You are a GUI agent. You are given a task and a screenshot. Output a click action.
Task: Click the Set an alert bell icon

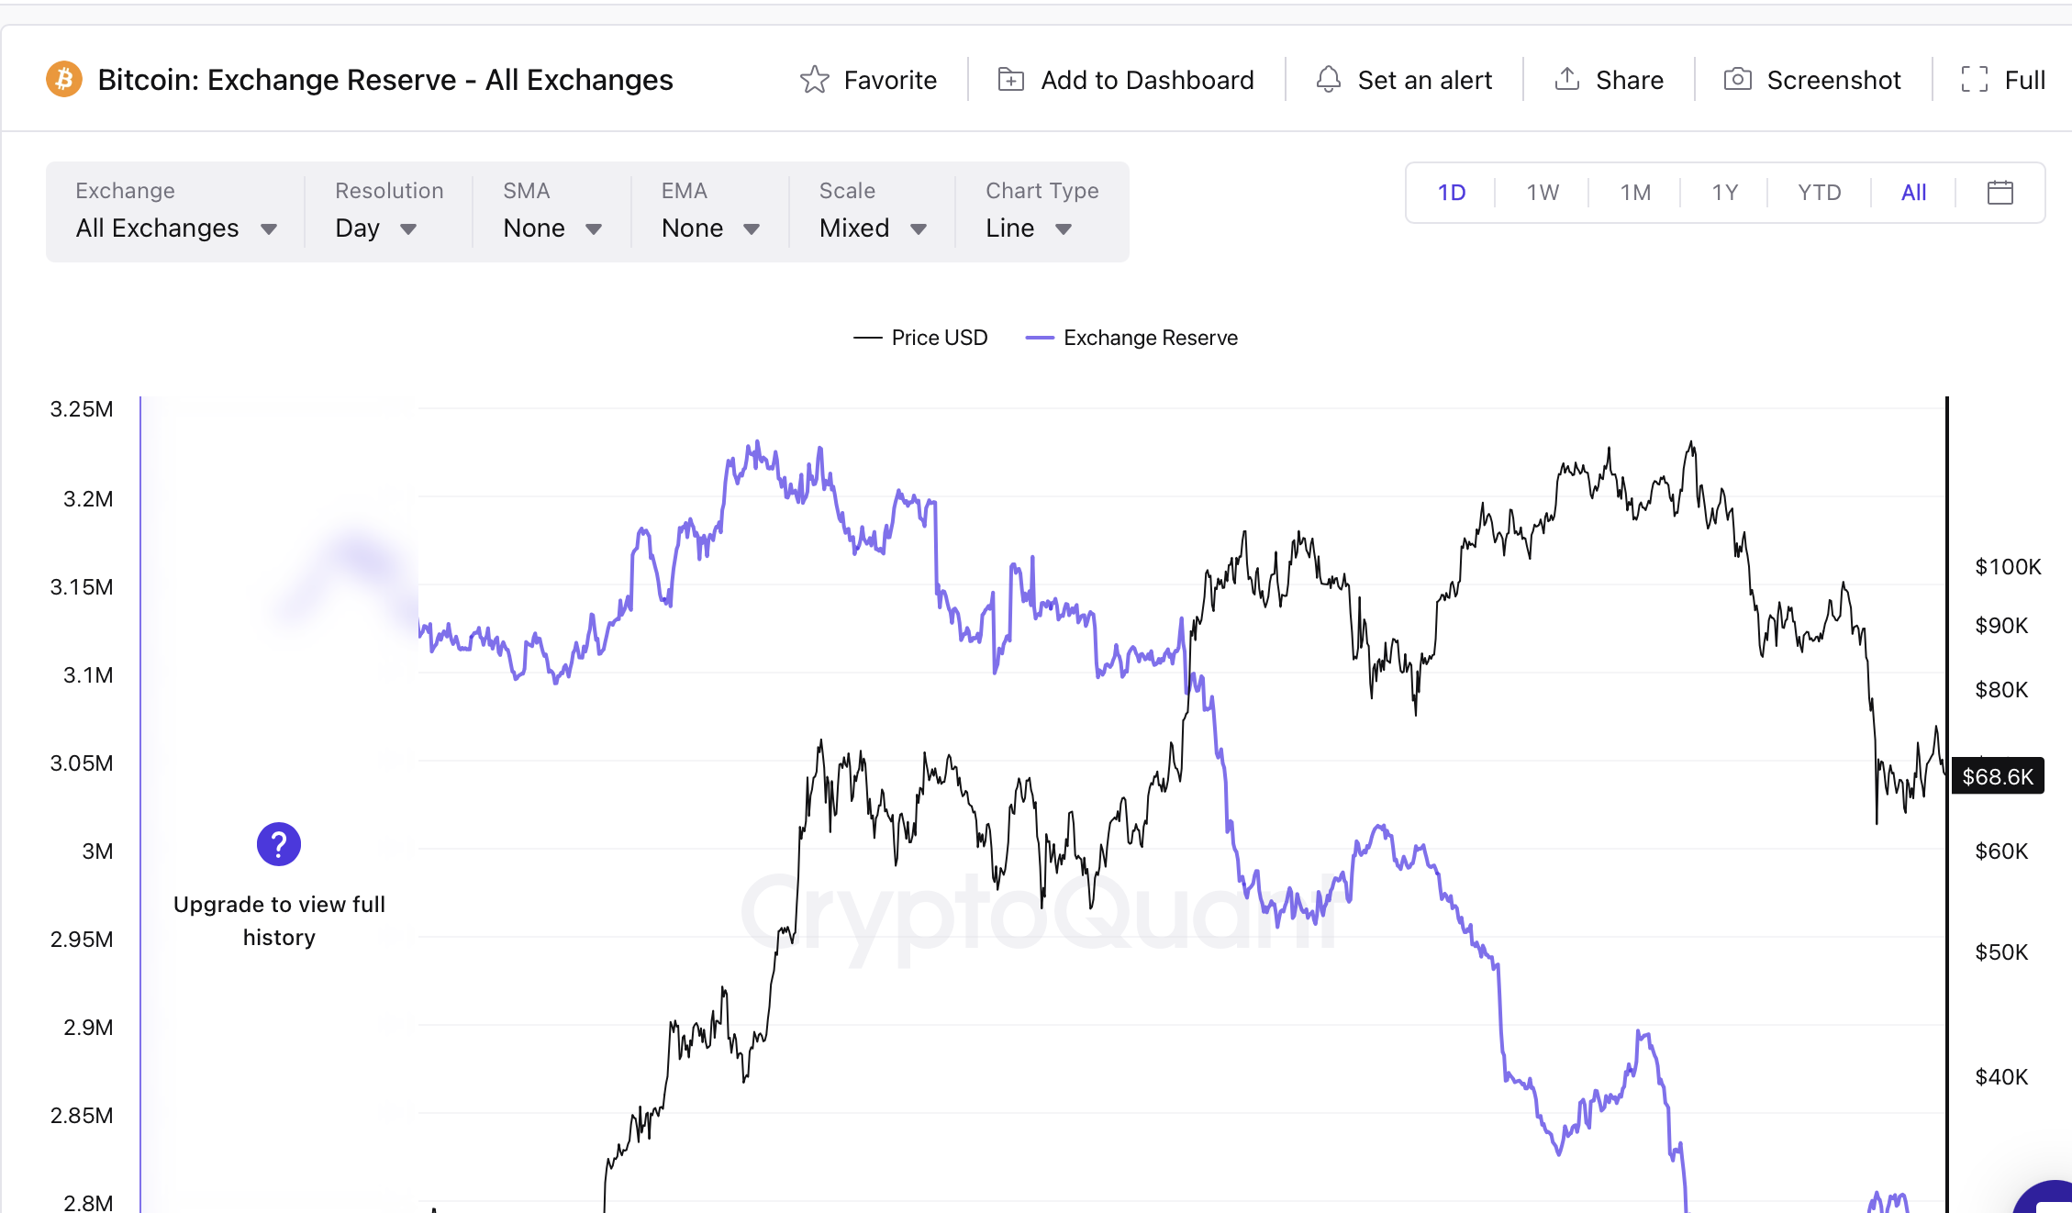click(x=1328, y=80)
